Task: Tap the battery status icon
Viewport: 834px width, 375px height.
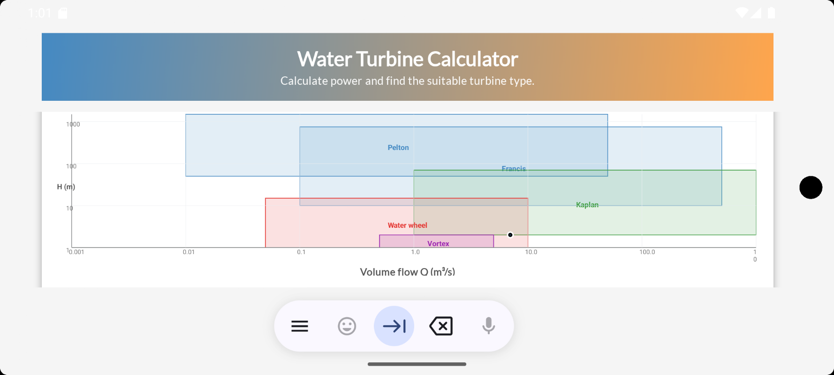Action: pyautogui.click(x=771, y=13)
